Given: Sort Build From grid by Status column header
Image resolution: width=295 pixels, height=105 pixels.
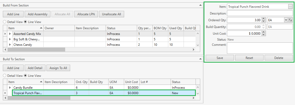Looking at the screenshot, I should pos(121,28).
